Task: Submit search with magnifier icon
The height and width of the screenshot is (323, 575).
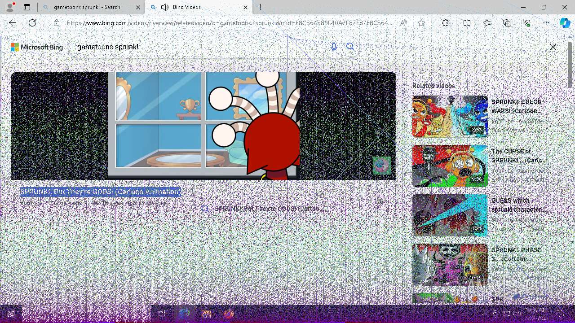Action: pyautogui.click(x=350, y=47)
